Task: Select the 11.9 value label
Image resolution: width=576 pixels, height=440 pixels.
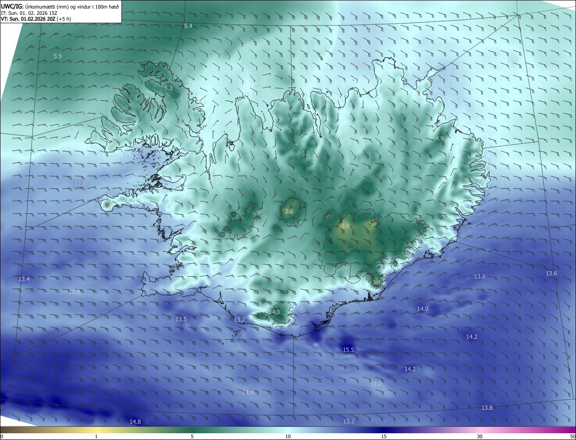Action: coord(248,392)
